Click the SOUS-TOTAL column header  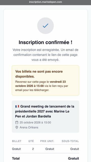coord(70,141)
